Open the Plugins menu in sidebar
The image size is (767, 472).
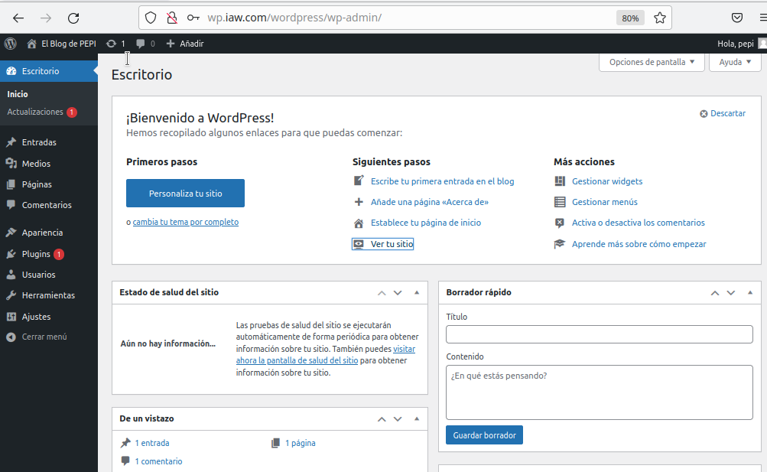point(36,254)
